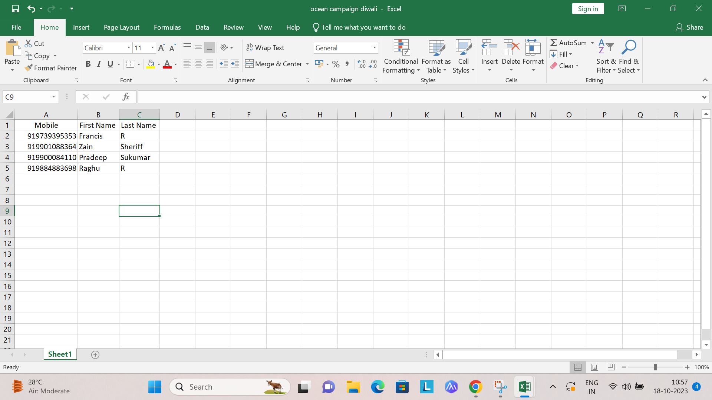Click the Borders icon
The width and height of the screenshot is (712, 400).
click(x=130, y=64)
